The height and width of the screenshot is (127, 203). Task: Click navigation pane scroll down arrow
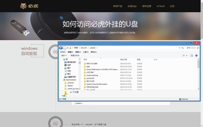(80, 89)
